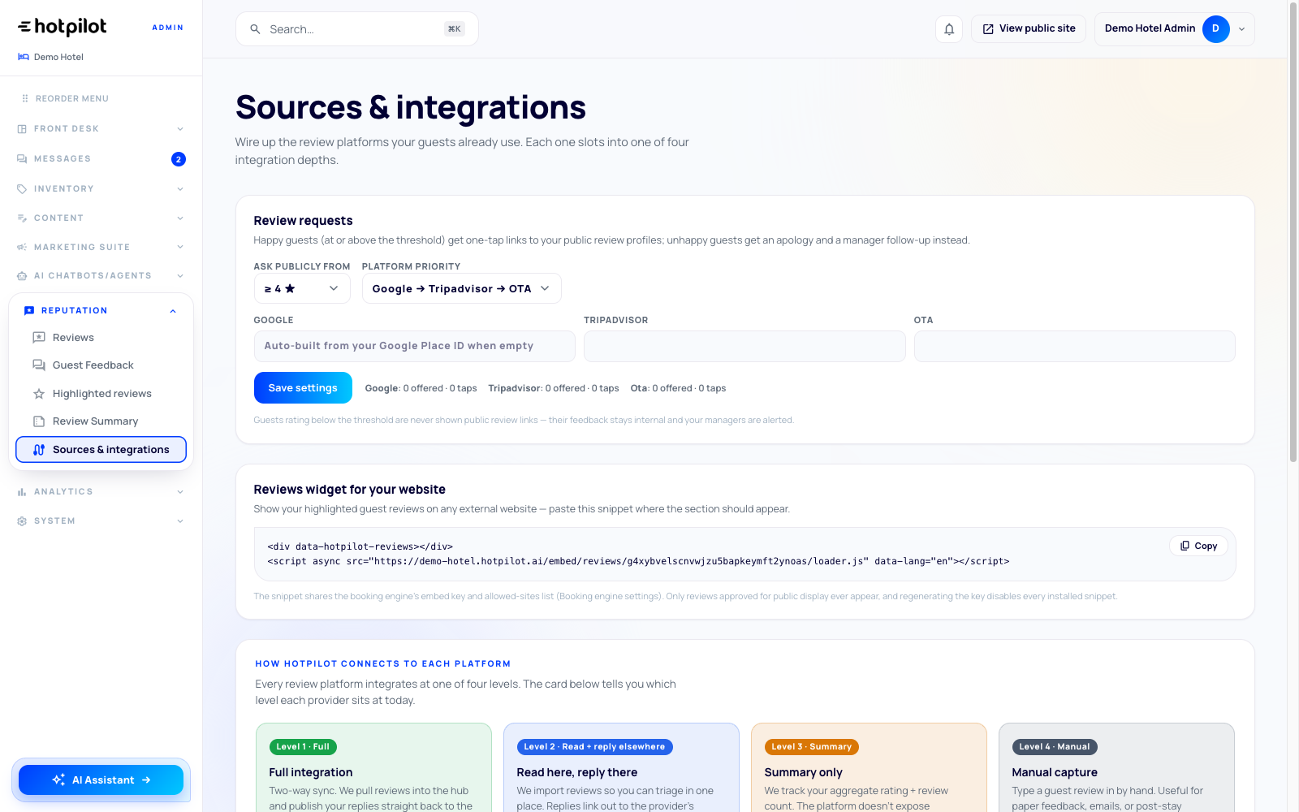Click the Reorder Menu link

[65, 98]
